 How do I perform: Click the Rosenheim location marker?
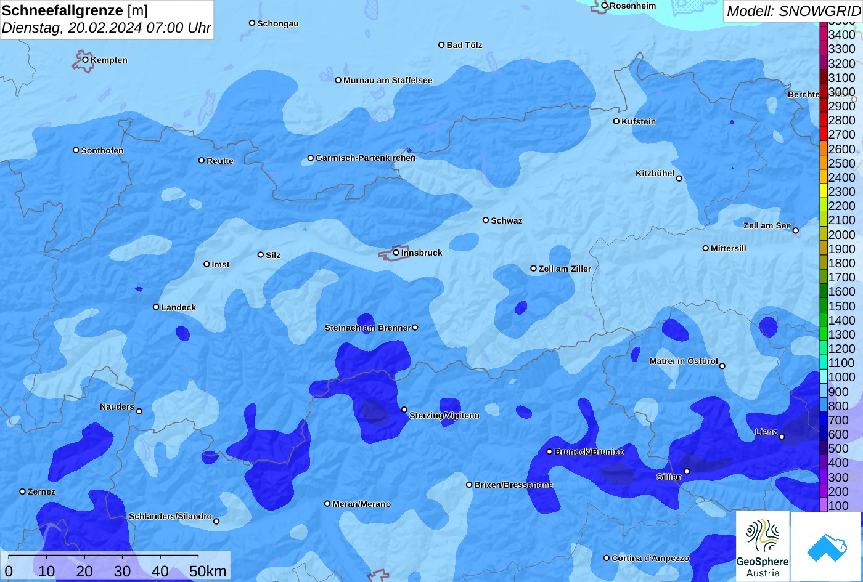tap(605, 6)
